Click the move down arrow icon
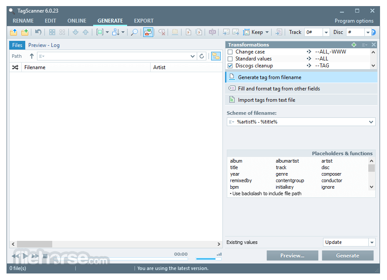Viewport: 387px width, 280px height. [75, 32]
